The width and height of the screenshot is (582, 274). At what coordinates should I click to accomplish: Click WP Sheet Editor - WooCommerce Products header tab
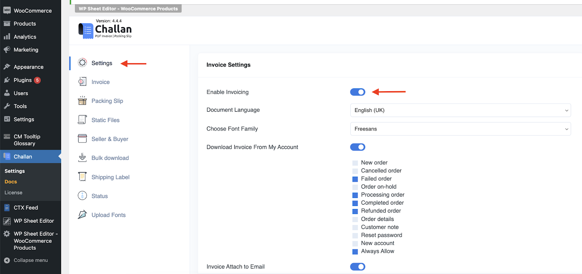click(128, 9)
